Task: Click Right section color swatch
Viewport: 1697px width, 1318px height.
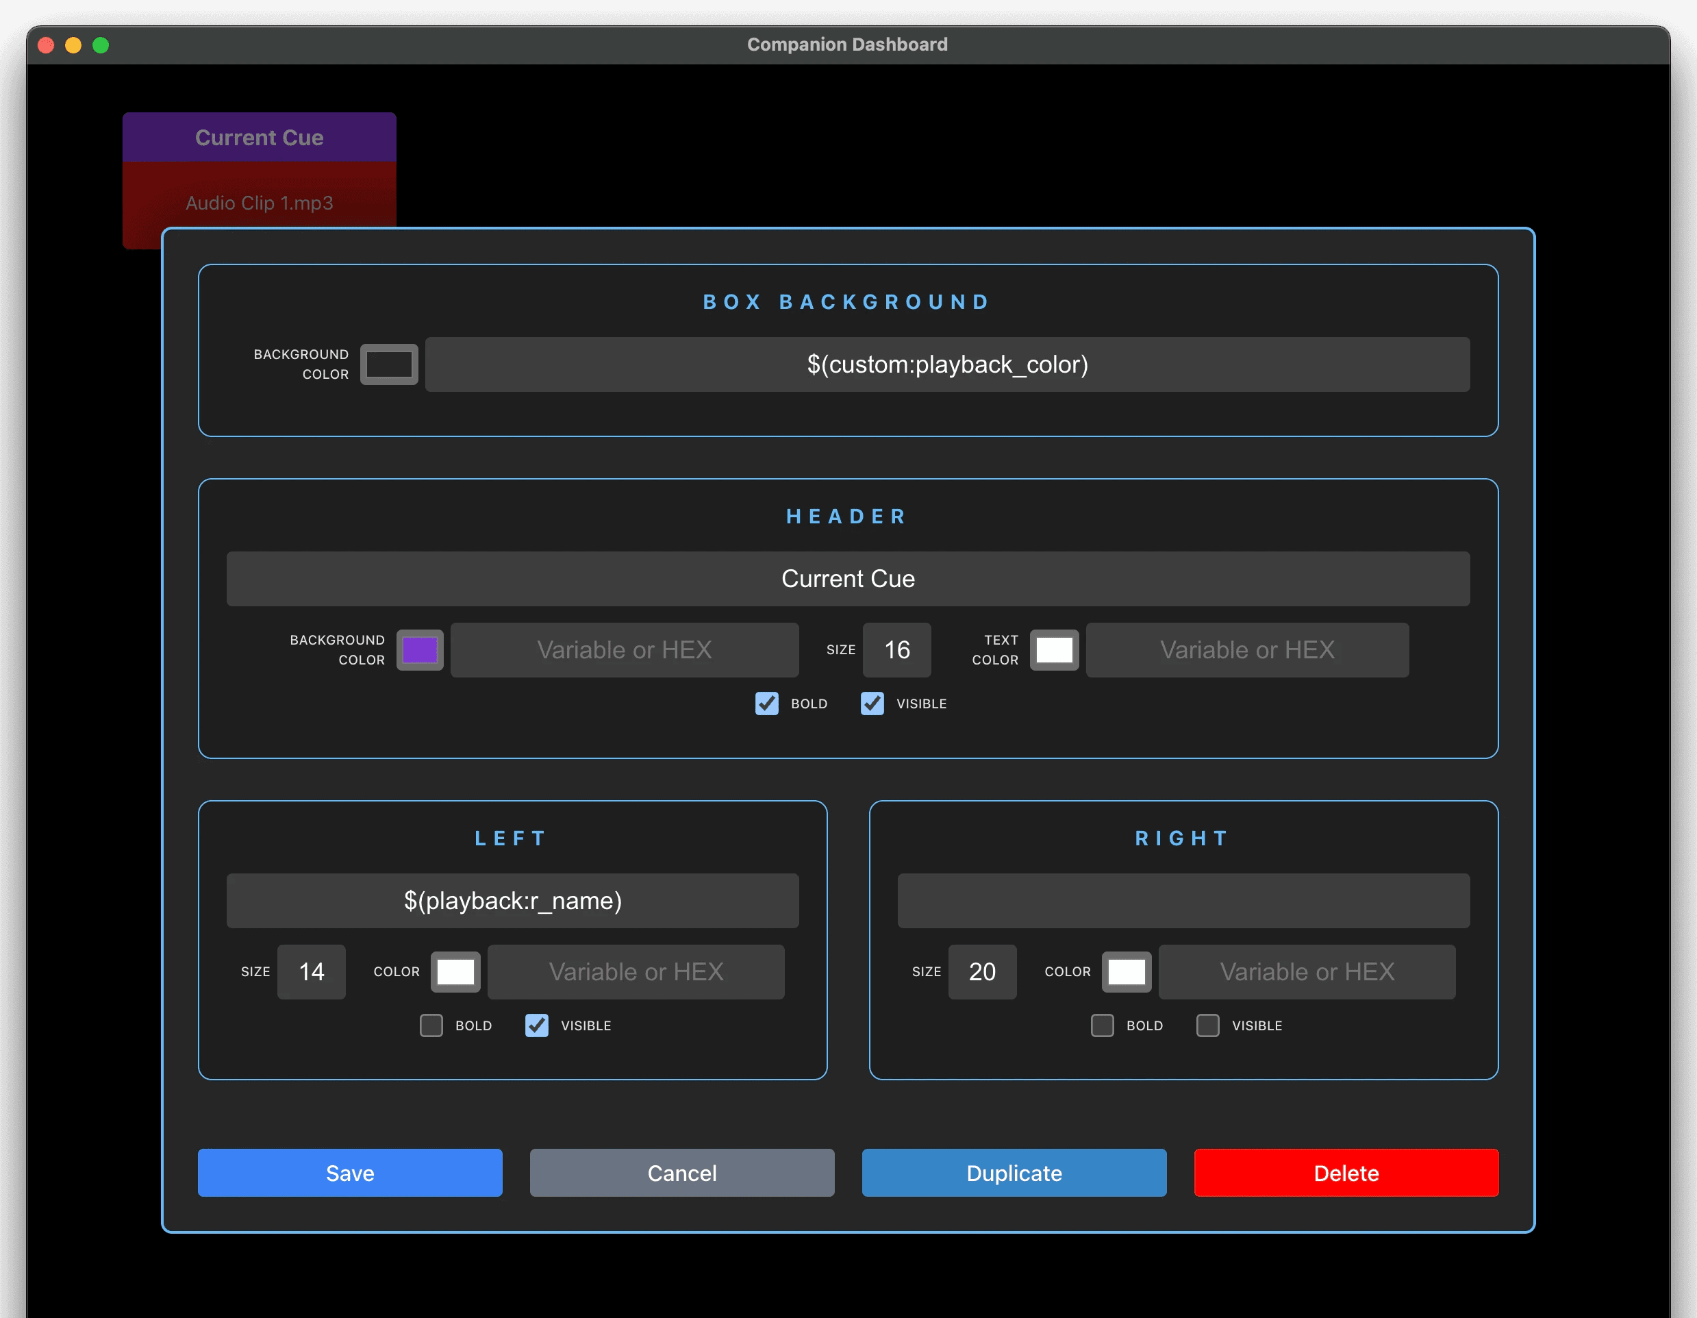Action: [x=1126, y=971]
